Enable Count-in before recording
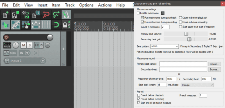This screenshot has height=108, width=225. click(180, 22)
